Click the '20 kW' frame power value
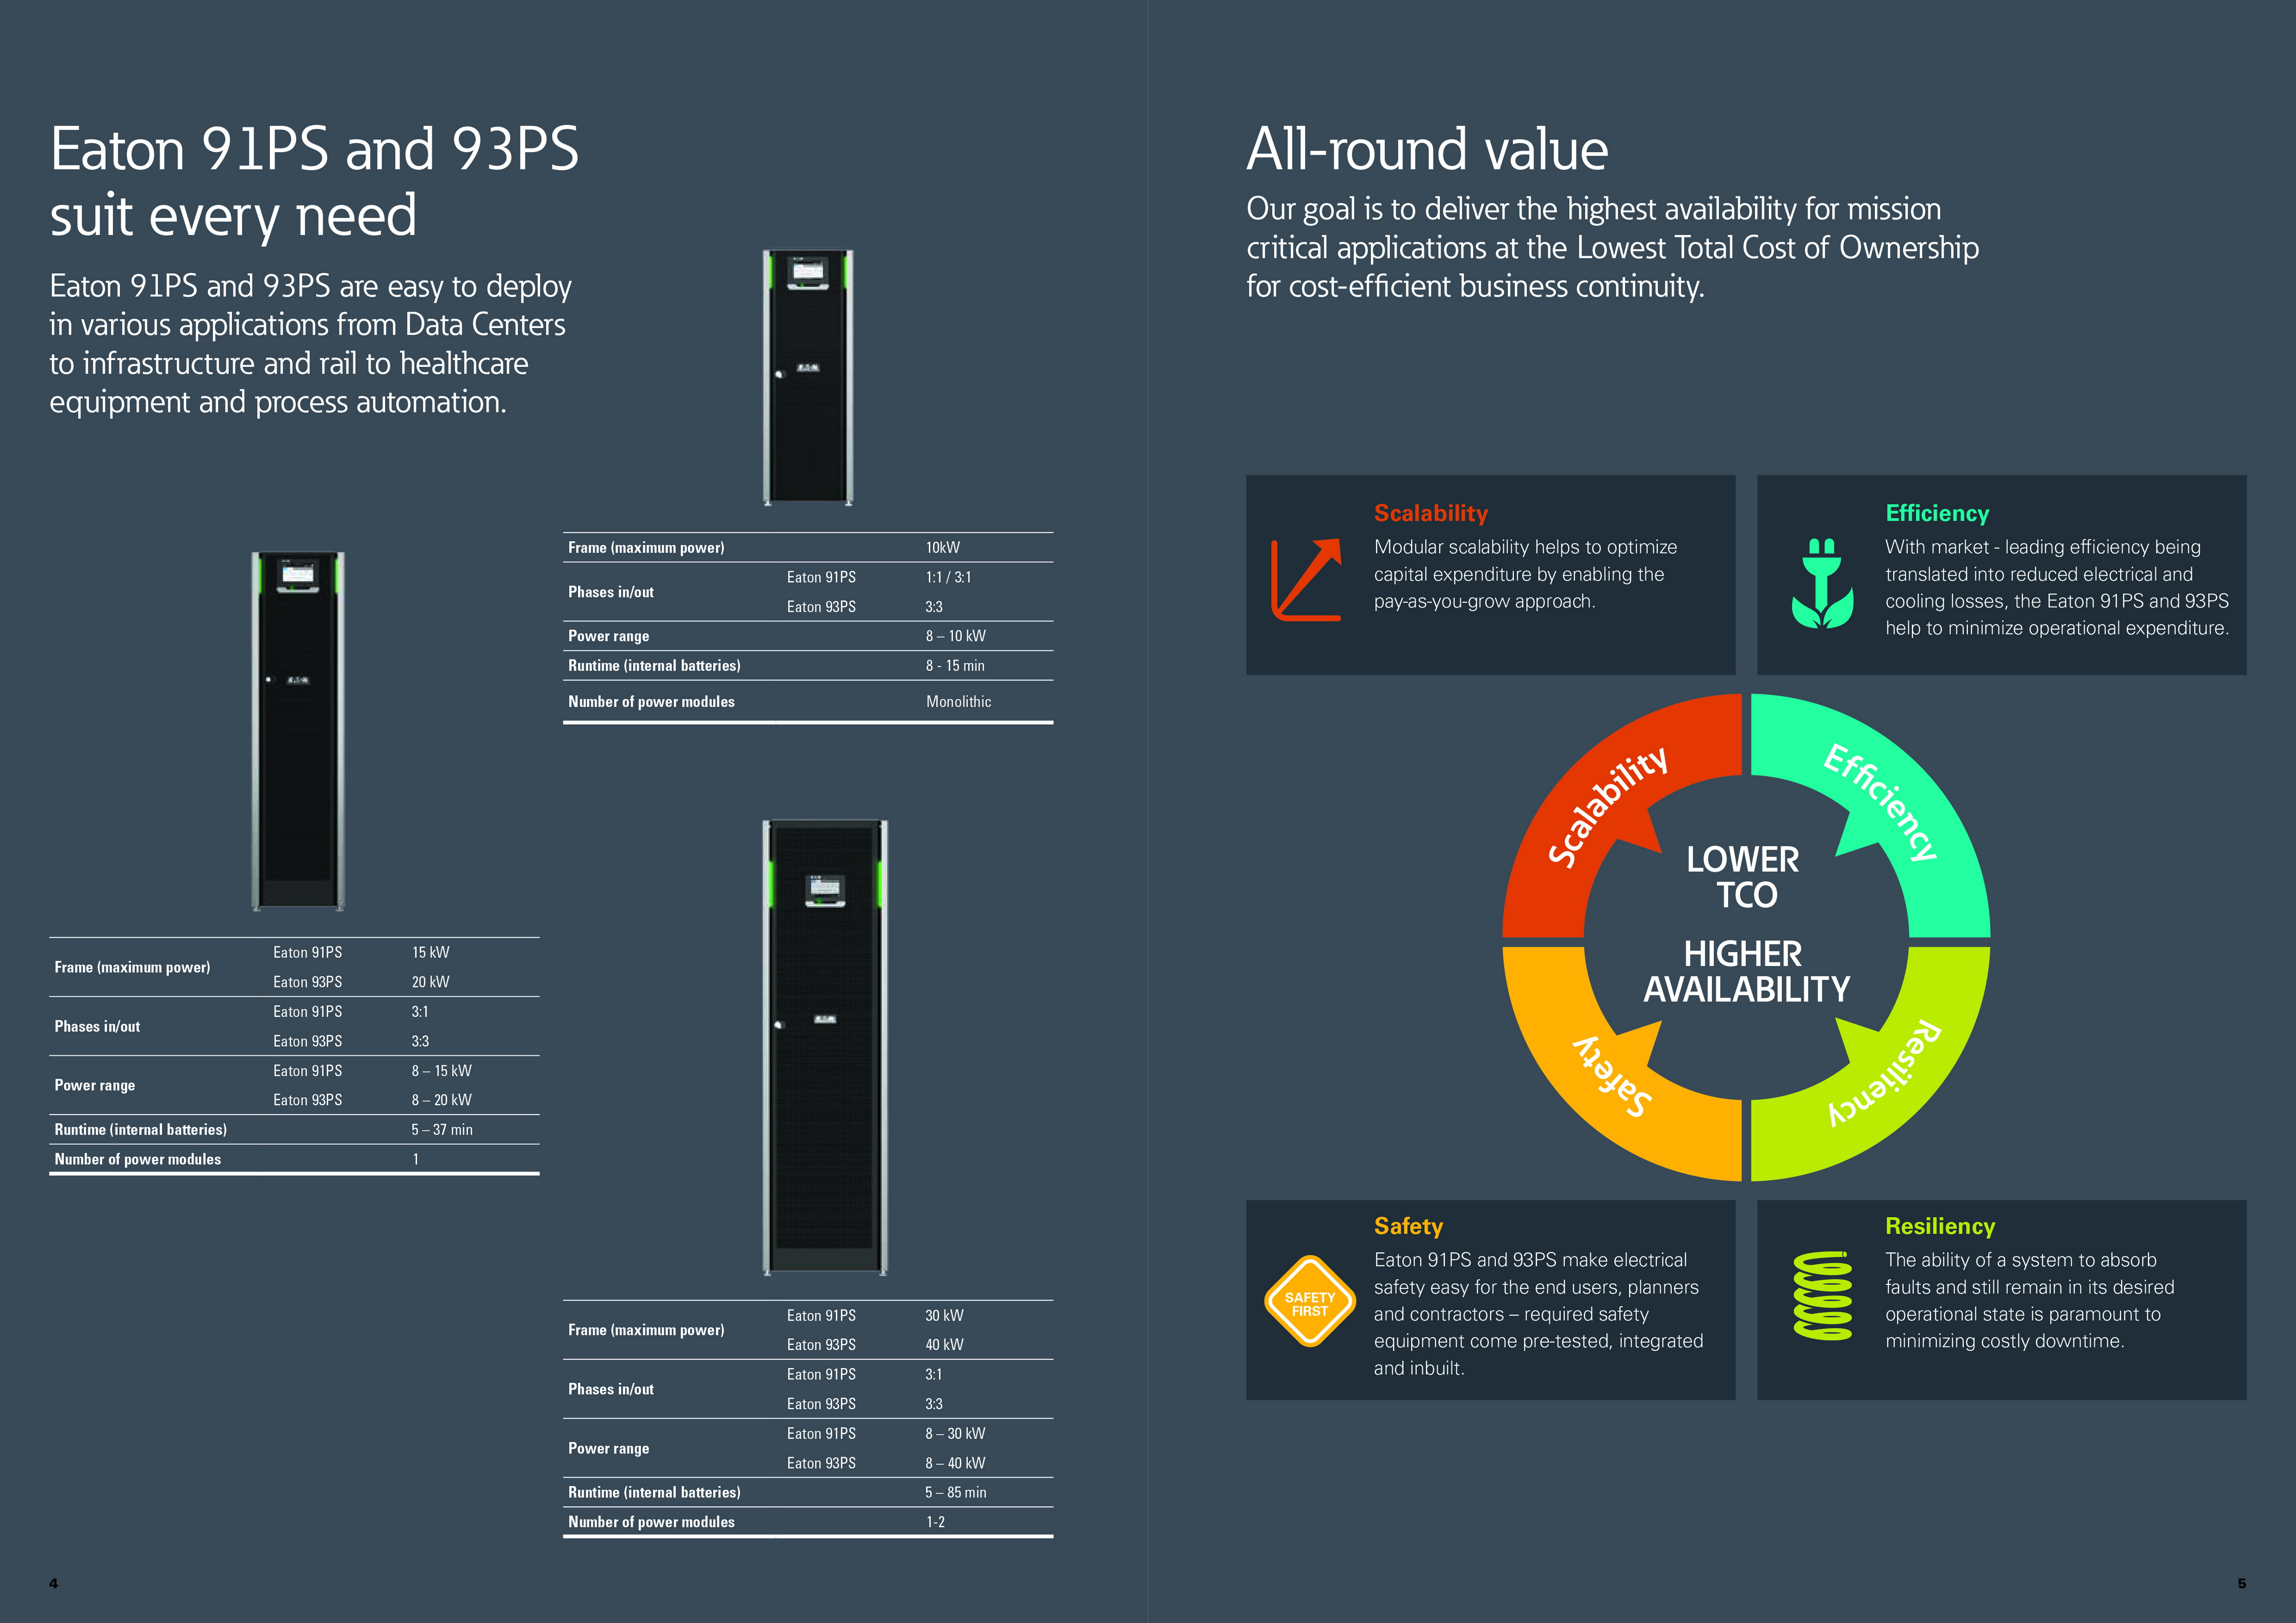2296x1623 pixels. (x=430, y=982)
